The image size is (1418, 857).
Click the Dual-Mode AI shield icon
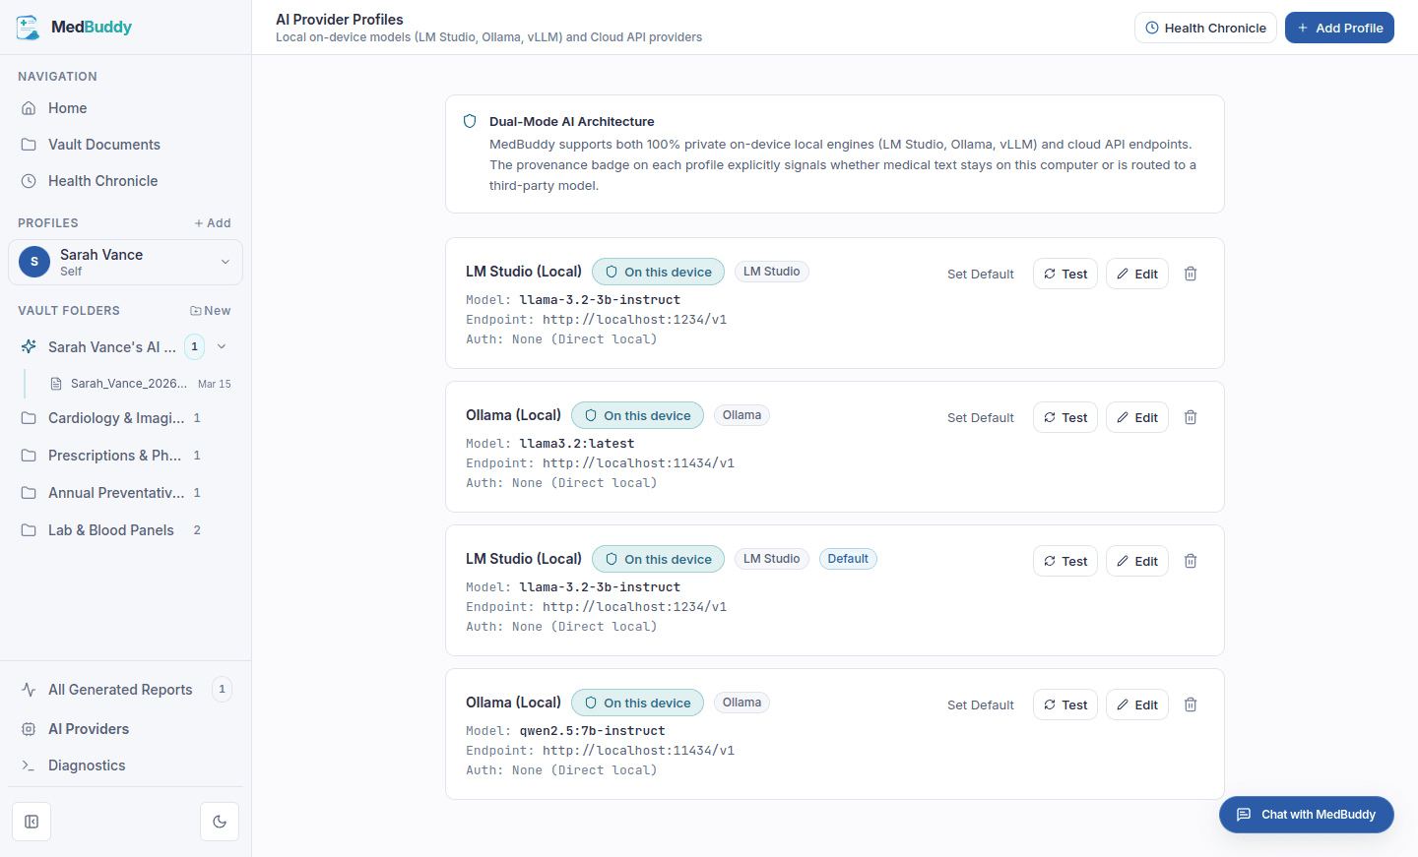click(x=470, y=121)
